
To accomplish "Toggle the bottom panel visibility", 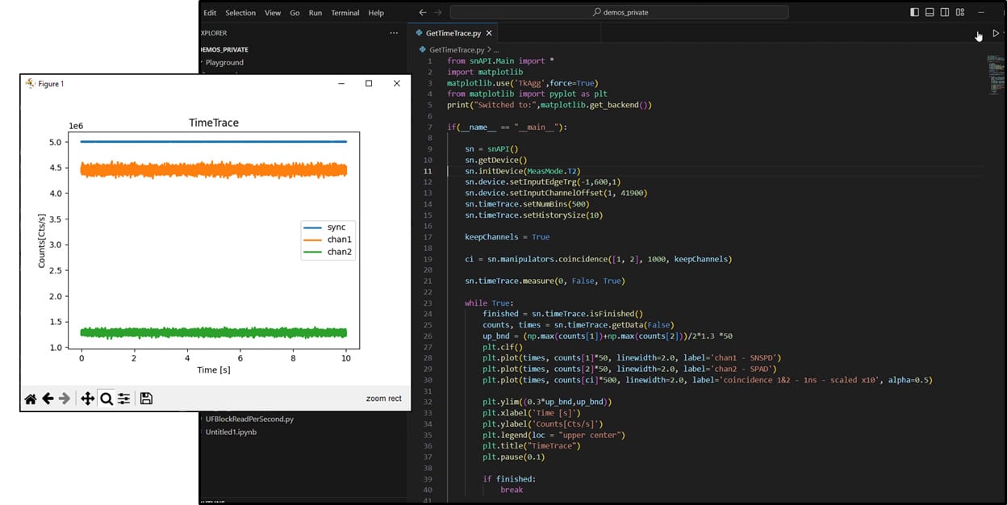I will [x=930, y=12].
